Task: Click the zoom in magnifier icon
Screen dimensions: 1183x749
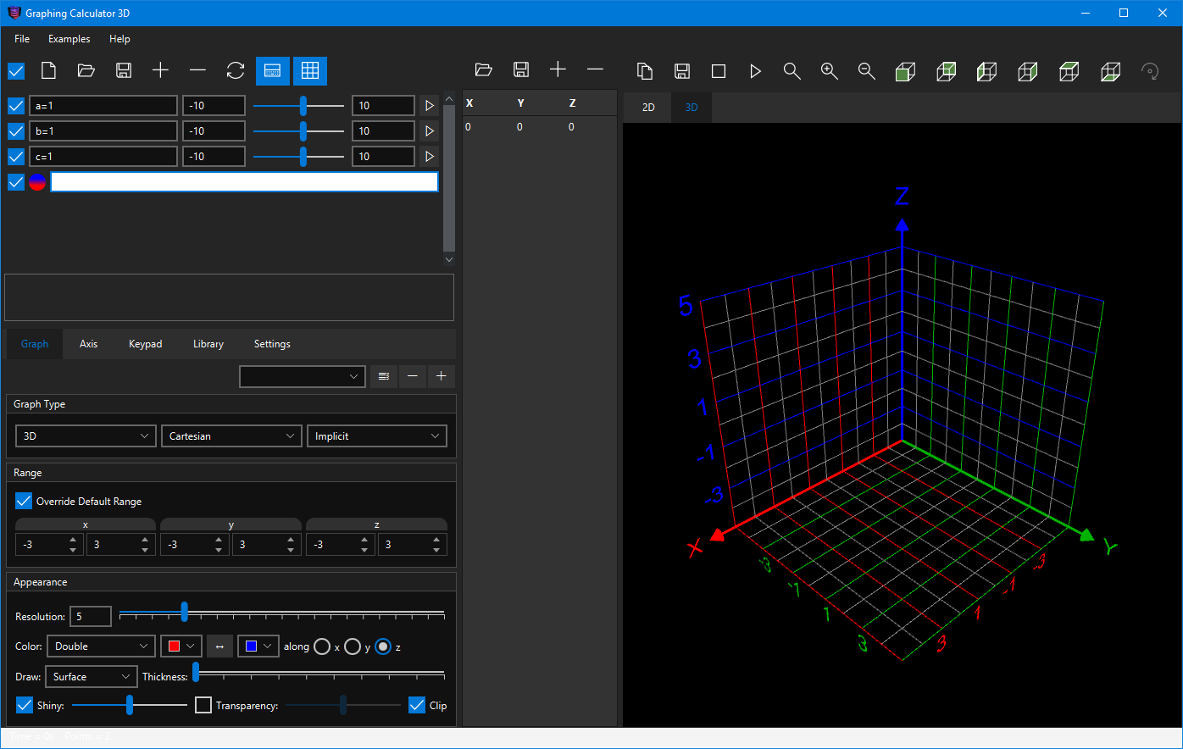Action: coord(830,71)
